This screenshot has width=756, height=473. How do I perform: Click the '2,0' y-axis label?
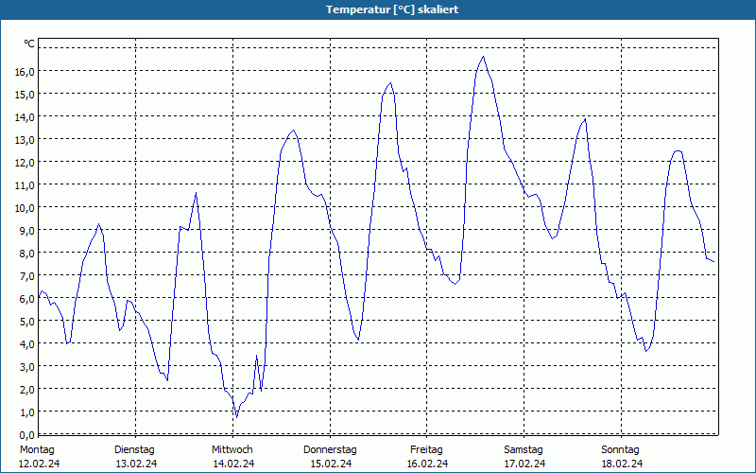pos(26,389)
